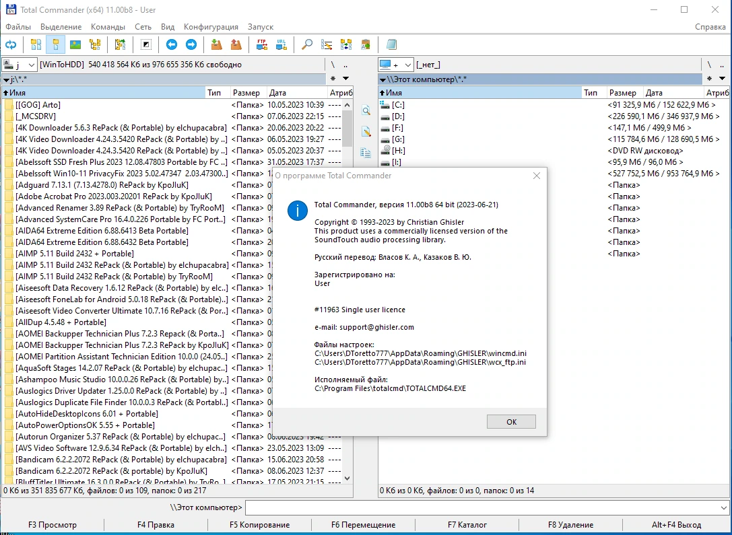Click the F3 Просмотр button
The width and height of the screenshot is (732, 535).
coord(53,525)
